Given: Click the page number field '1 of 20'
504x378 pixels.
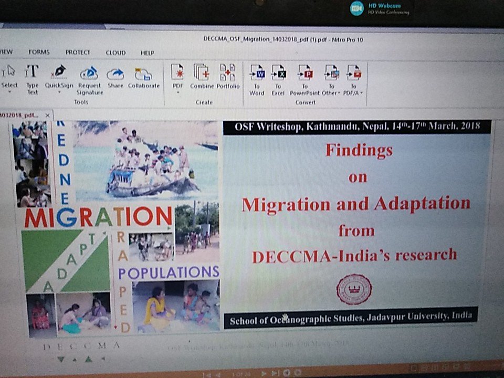Looking at the screenshot, I should tap(241, 374).
